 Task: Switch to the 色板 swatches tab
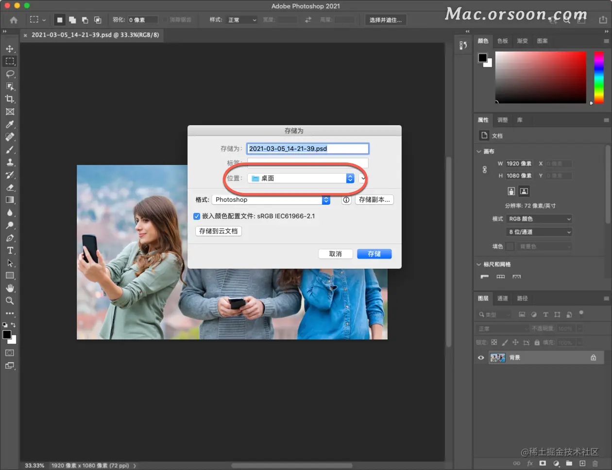coord(502,41)
